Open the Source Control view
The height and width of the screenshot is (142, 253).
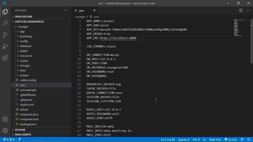5,35
